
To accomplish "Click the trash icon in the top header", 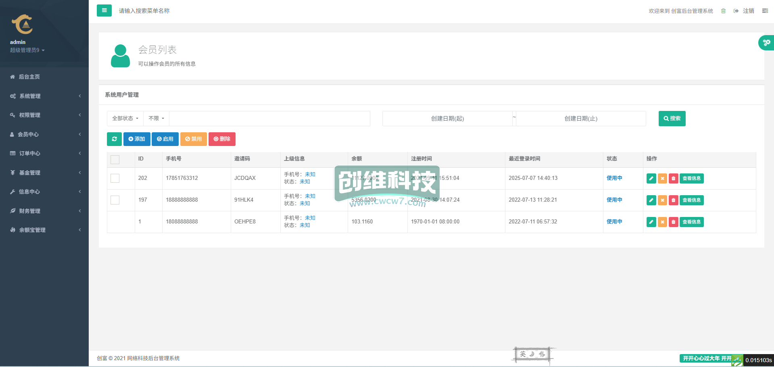I will [x=723, y=11].
